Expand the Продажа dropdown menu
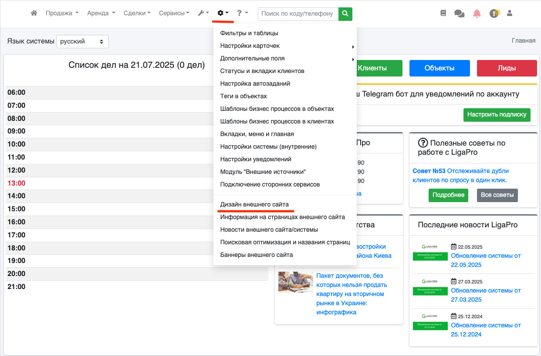 [x=62, y=13]
